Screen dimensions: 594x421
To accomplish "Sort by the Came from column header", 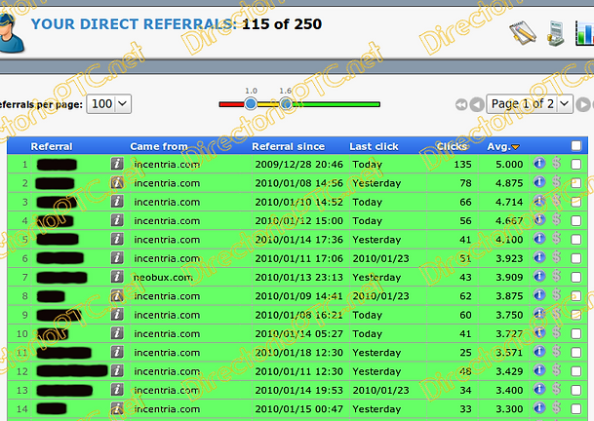I will click(159, 146).
